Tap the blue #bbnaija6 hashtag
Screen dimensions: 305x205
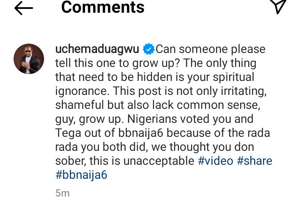81,175
